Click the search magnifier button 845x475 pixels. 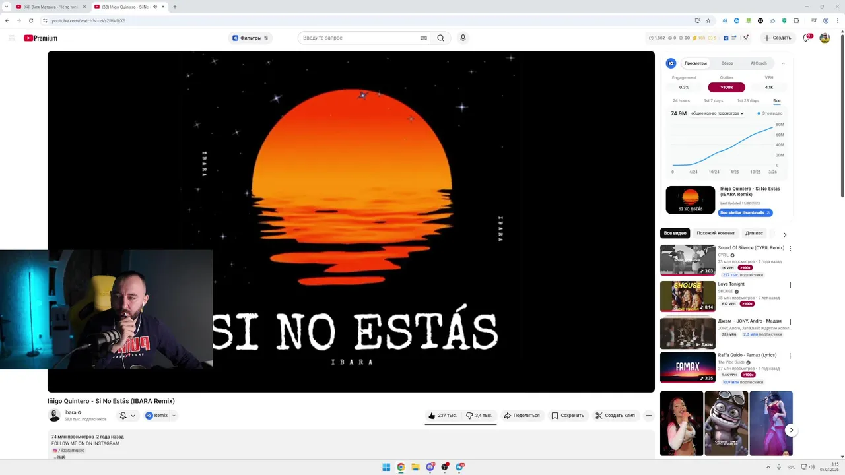[440, 38]
